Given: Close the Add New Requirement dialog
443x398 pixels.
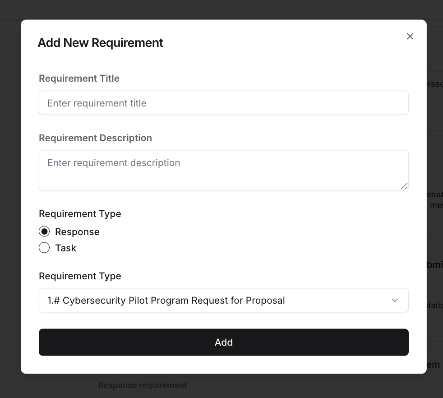Looking at the screenshot, I should pos(410,37).
